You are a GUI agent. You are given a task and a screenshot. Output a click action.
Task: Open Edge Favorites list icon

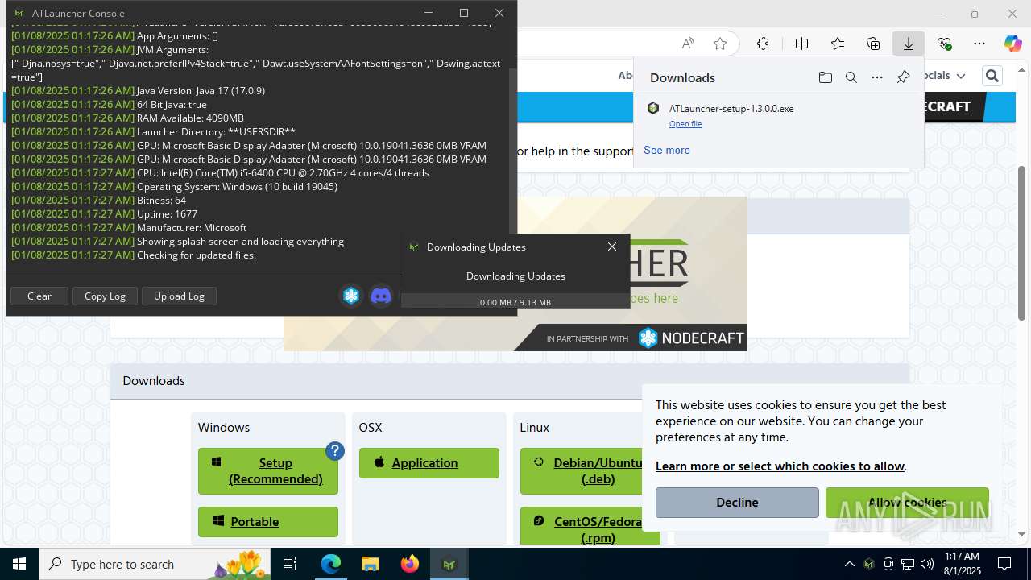click(838, 43)
